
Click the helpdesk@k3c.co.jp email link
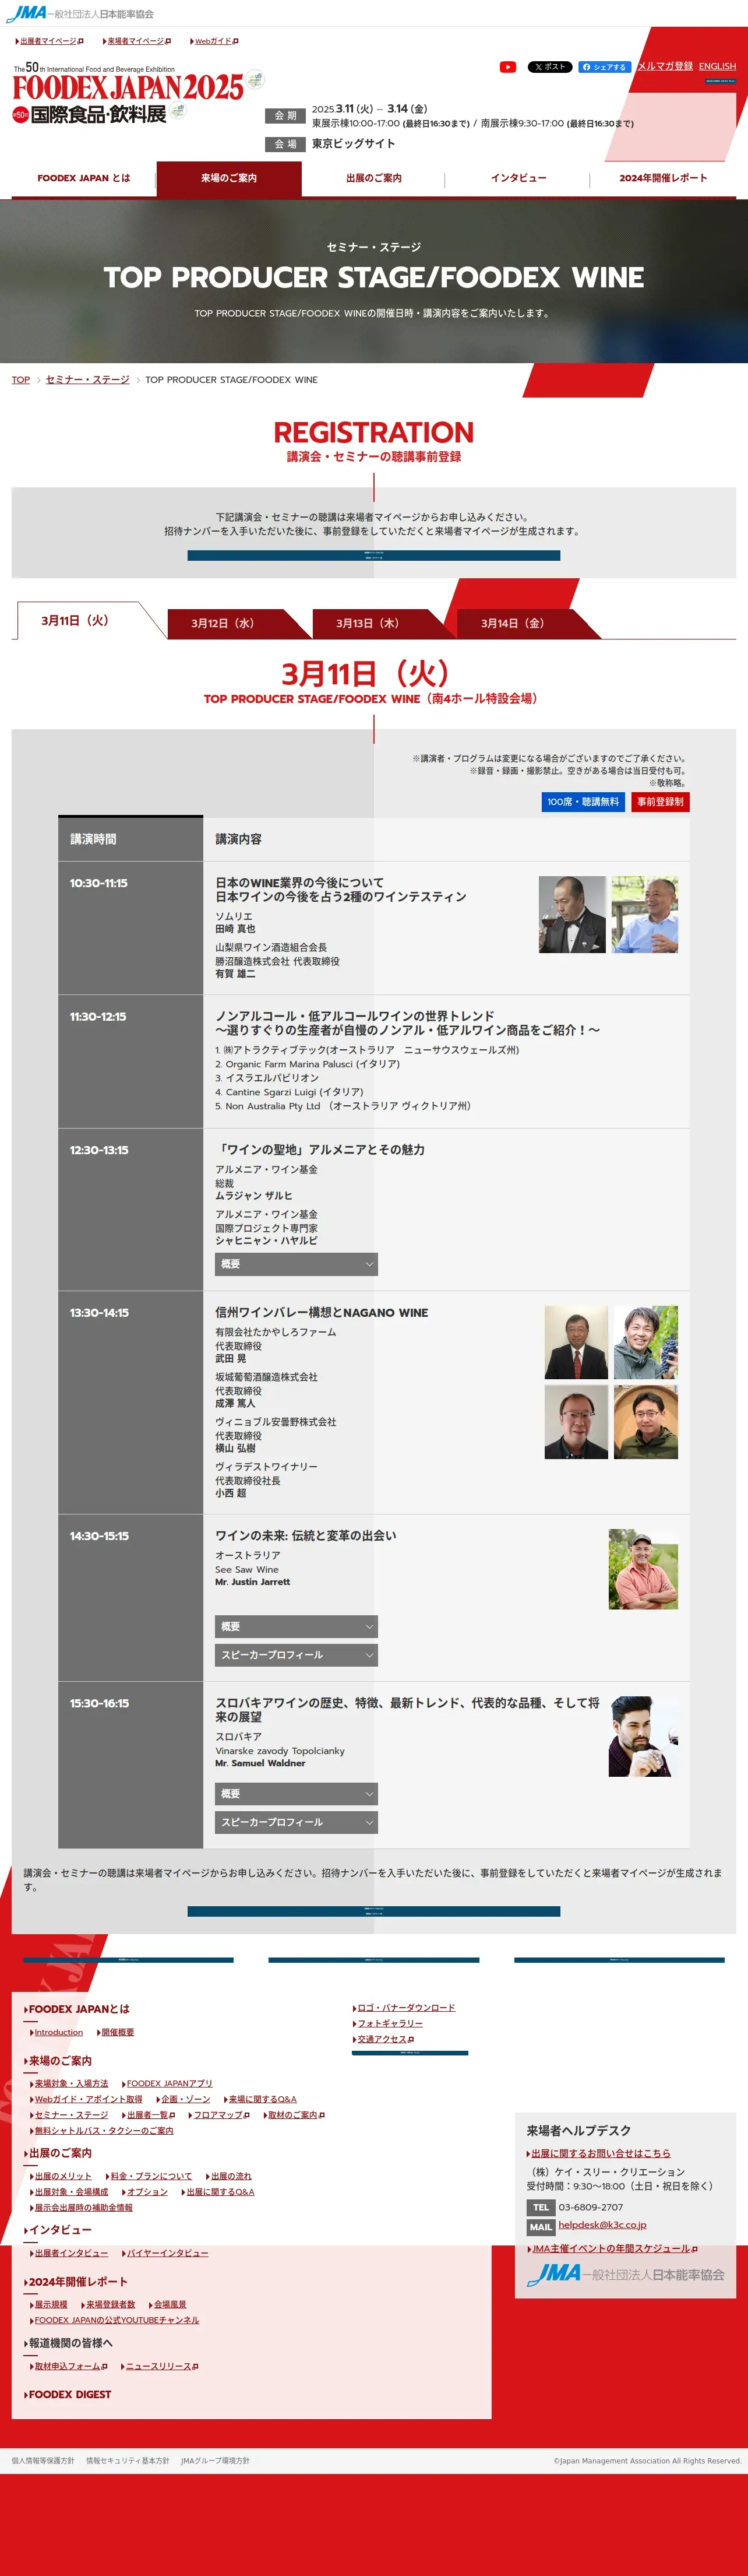602,2225
